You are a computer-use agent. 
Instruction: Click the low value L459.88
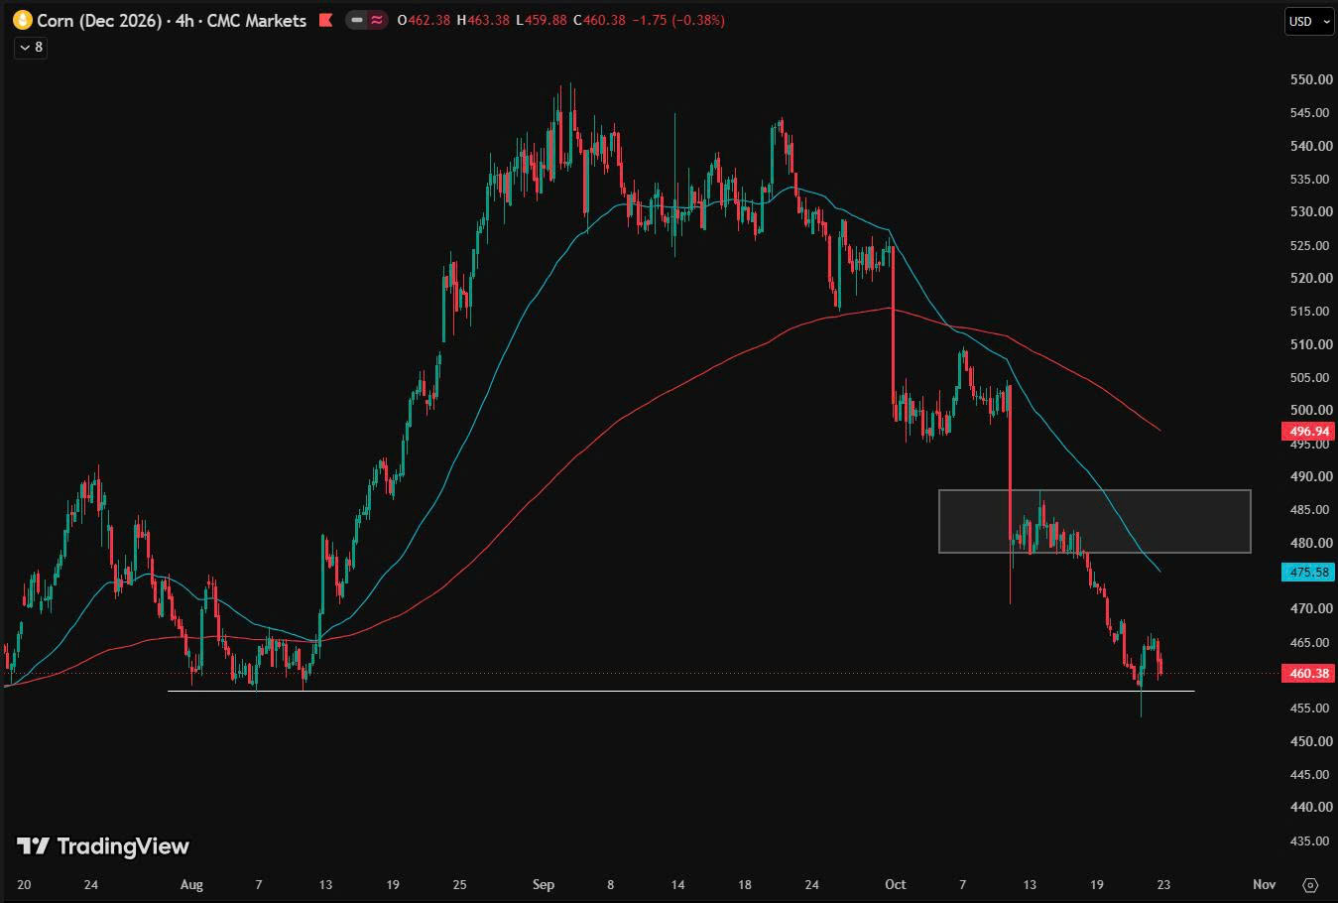pyautogui.click(x=541, y=20)
